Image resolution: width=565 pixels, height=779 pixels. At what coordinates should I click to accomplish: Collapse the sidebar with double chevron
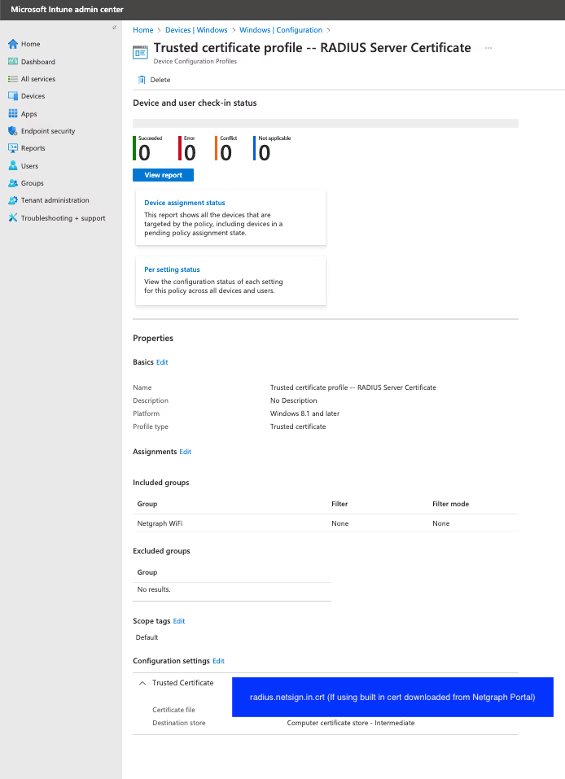114,28
